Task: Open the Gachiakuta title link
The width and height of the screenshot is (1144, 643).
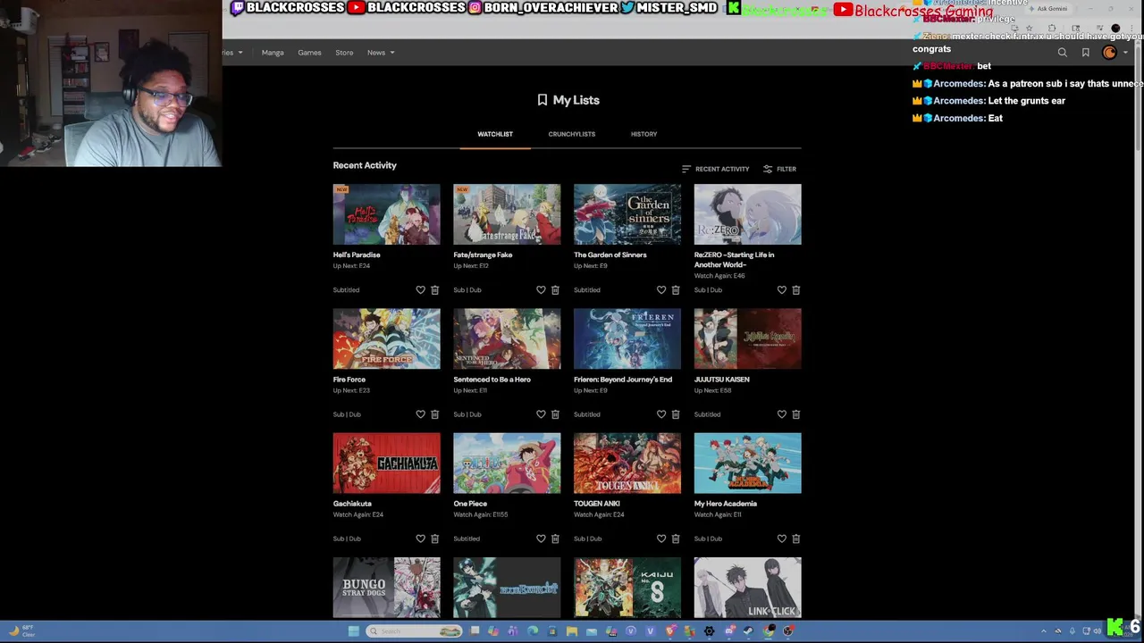Action: (x=352, y=504)
